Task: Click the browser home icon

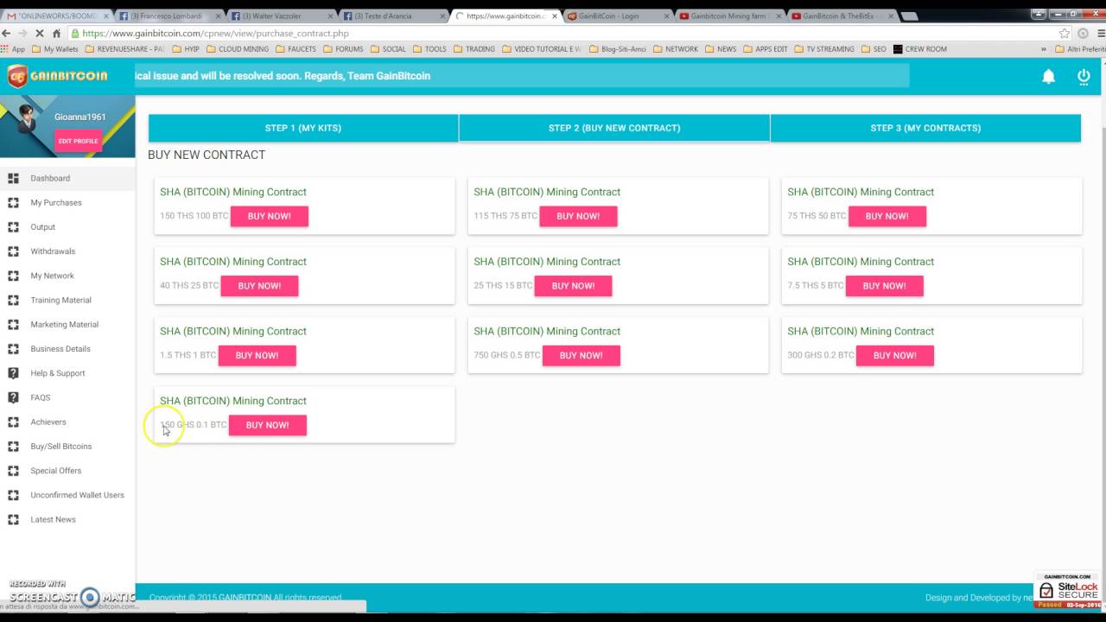Action: pyautogui.click(x=56, y=33)
